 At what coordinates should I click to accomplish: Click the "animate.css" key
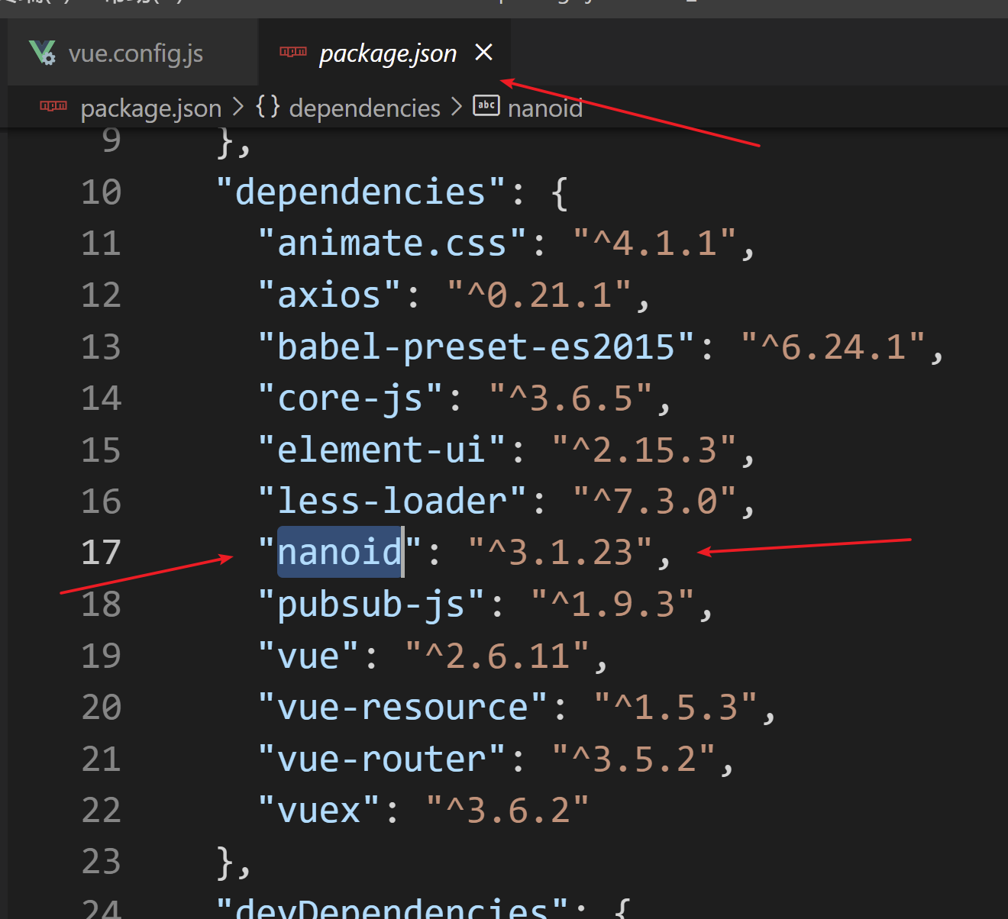click(393, 243)
